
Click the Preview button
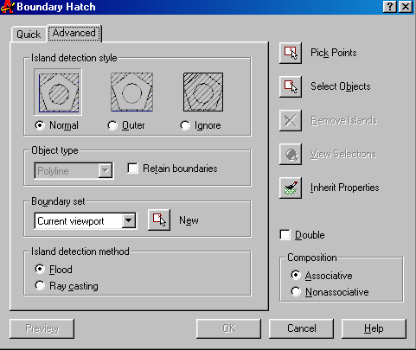click(42, 328)
